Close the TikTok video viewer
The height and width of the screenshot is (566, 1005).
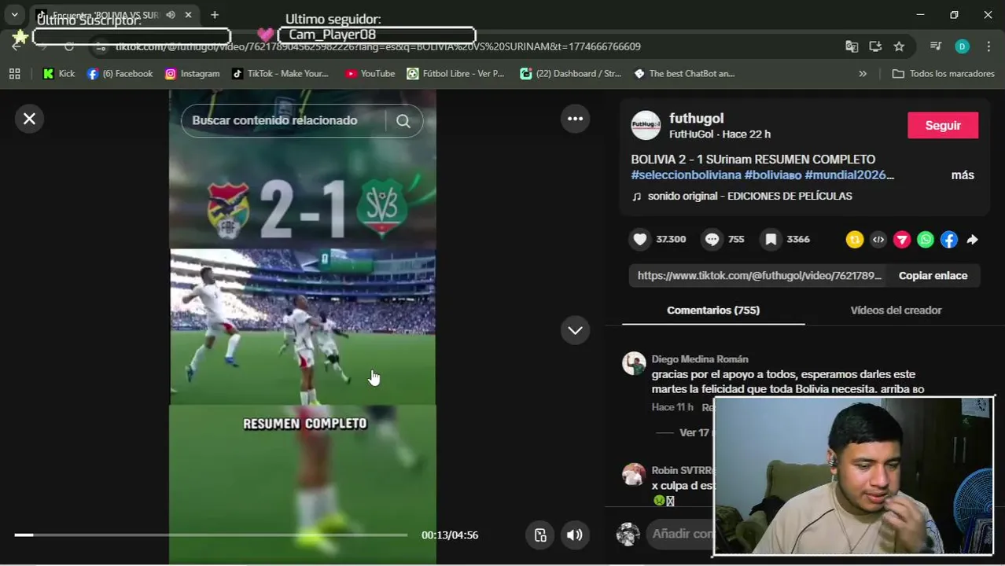[x=29, y=119]
